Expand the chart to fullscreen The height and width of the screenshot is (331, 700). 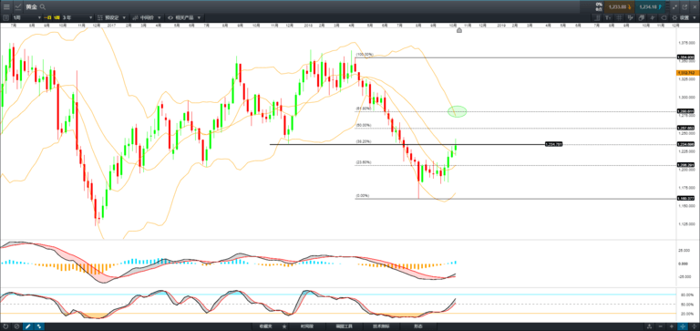674,7
